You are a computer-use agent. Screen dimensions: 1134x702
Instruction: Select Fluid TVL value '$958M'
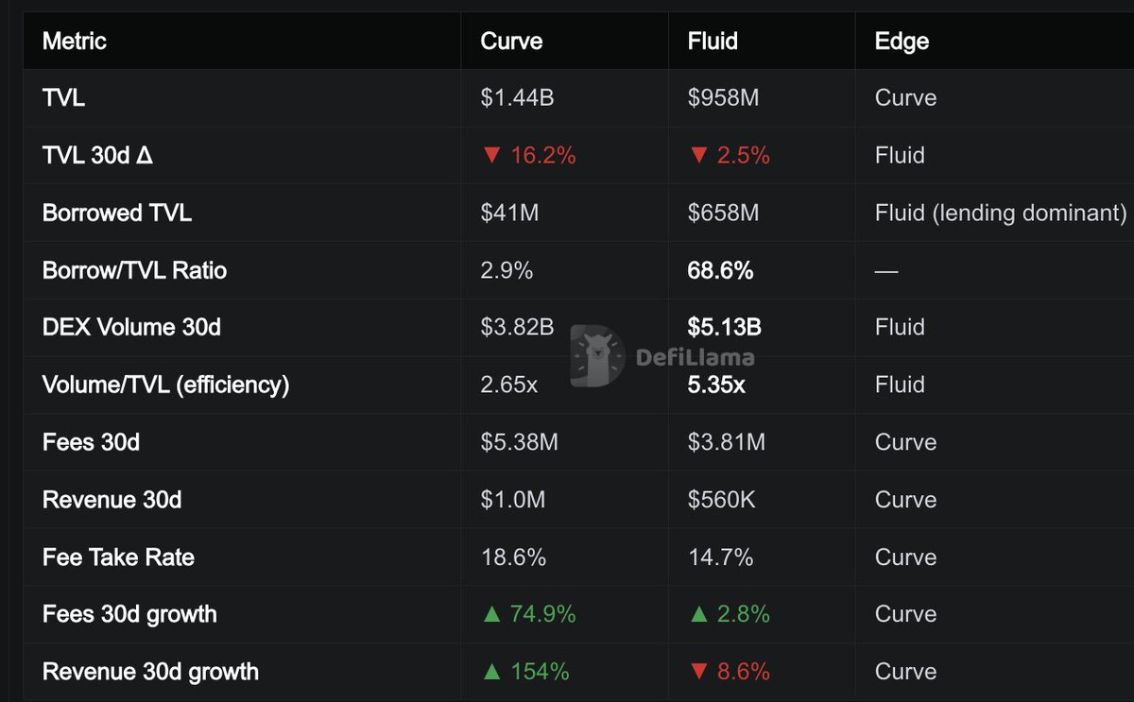(723, 98)
